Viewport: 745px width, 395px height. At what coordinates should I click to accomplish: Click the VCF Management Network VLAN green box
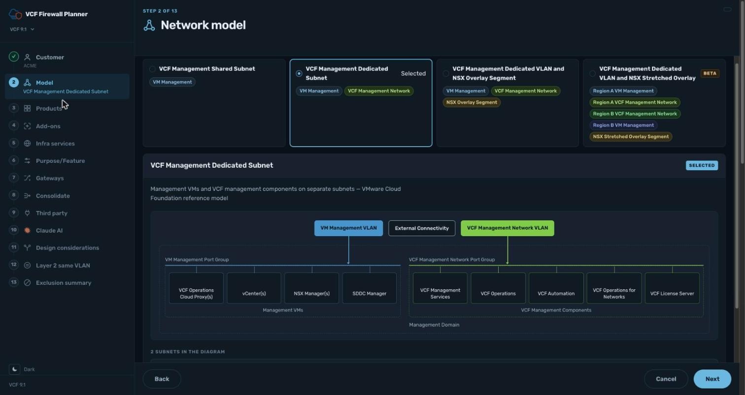tap(507, 228)
